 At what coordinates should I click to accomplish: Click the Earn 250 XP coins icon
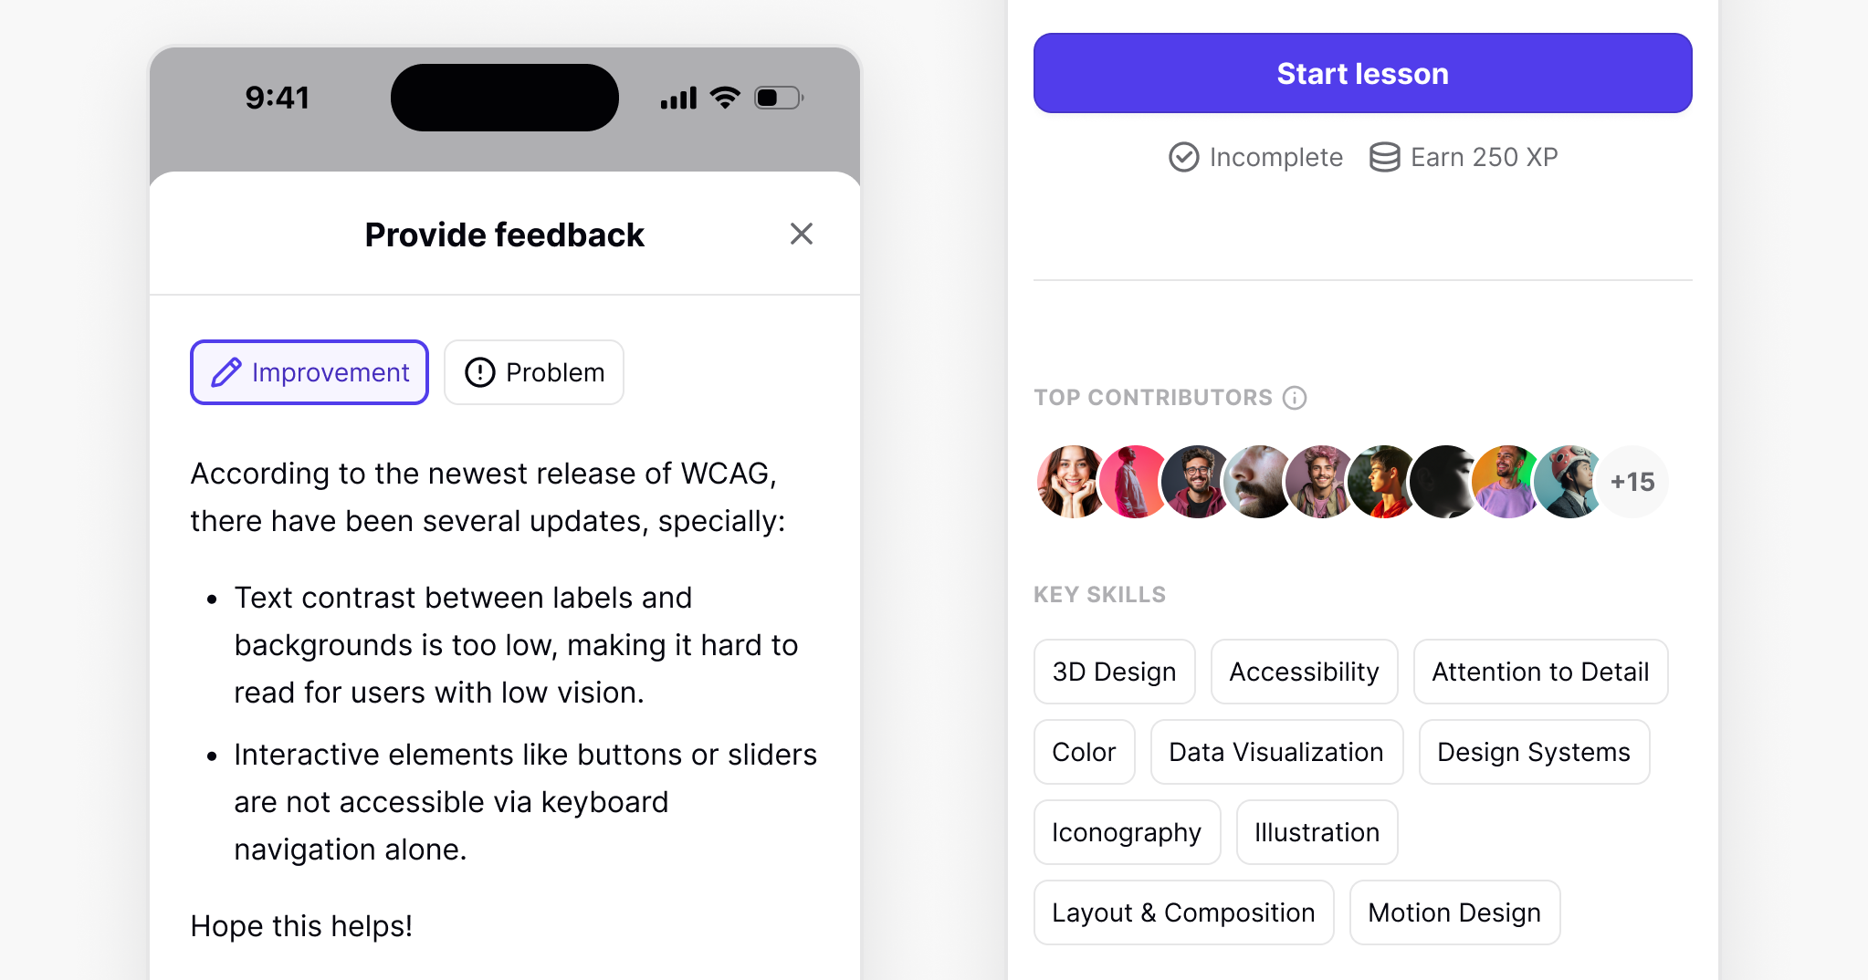[1384, 157]
